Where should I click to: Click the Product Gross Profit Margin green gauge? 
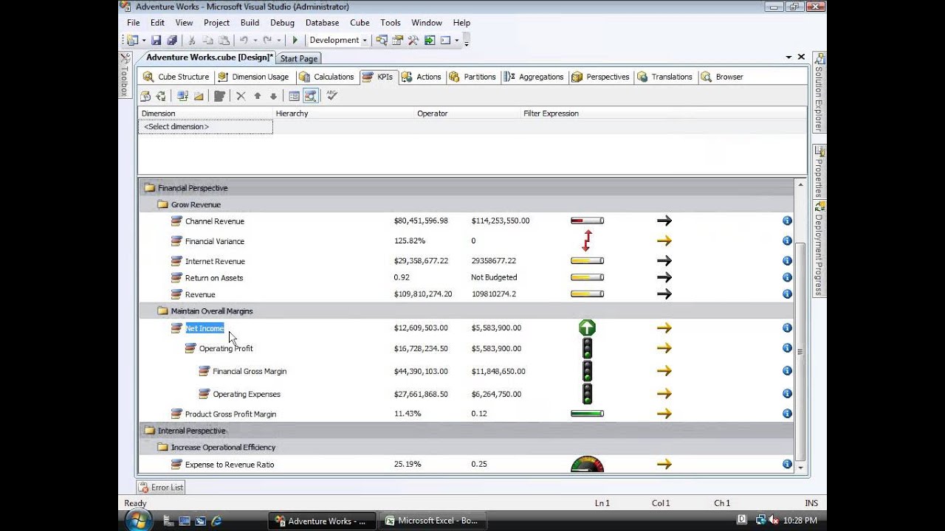(587, 414)
